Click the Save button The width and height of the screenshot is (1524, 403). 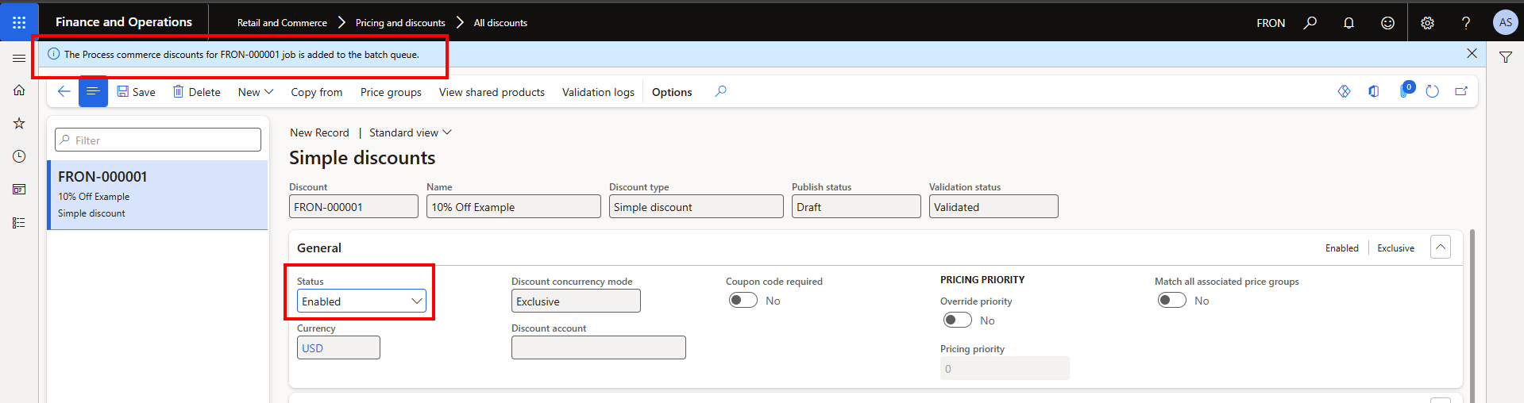tap(136, 92)
